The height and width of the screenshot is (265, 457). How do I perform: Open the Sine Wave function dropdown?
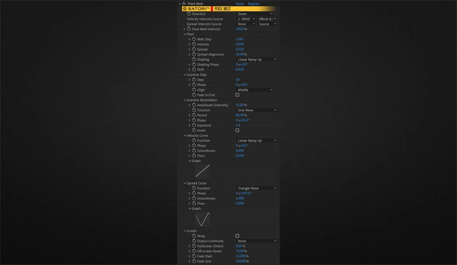(256, 110)
